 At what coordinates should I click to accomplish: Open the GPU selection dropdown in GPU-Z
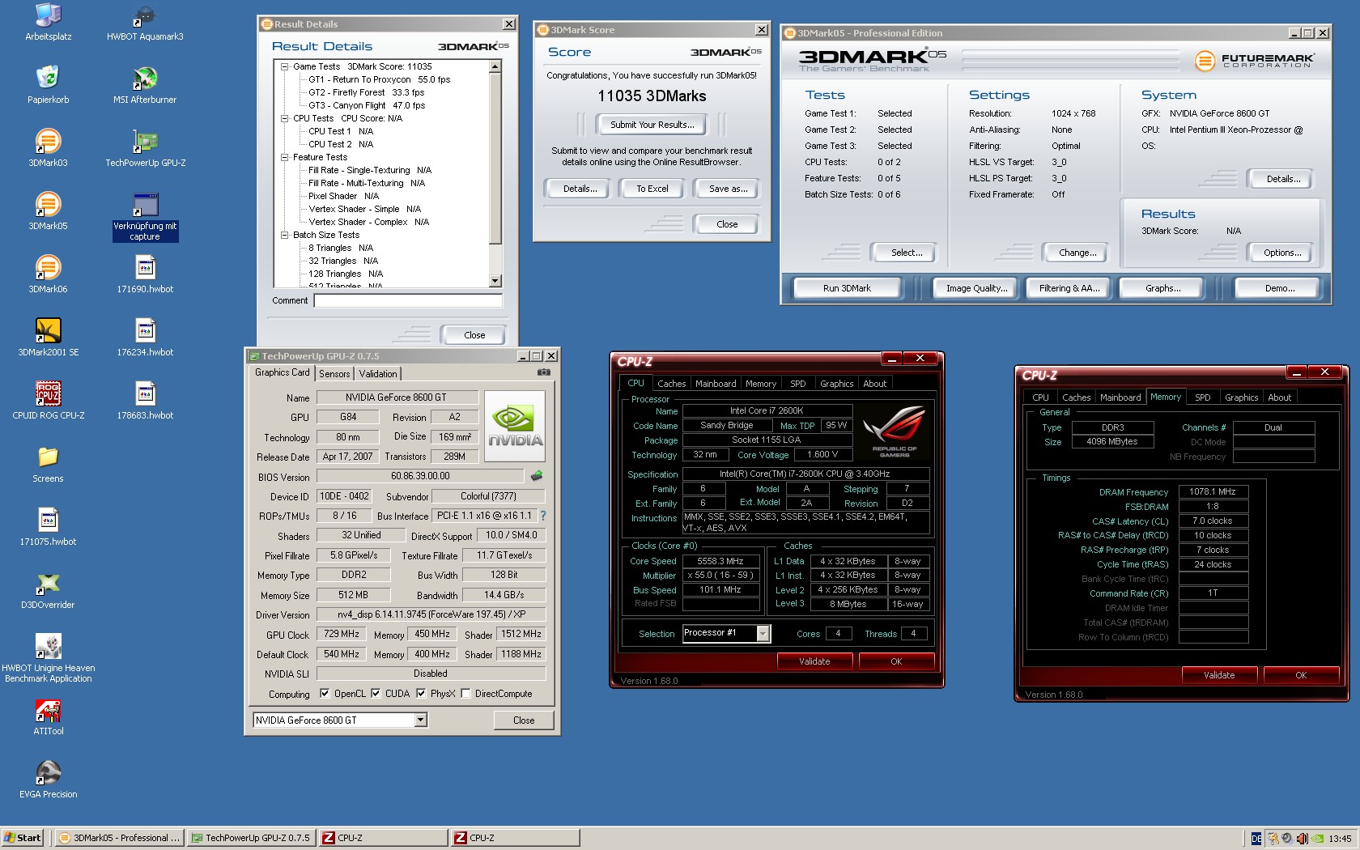420,720
